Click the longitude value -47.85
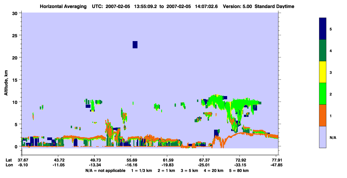 pyautogui.click(x=276, y=165)
